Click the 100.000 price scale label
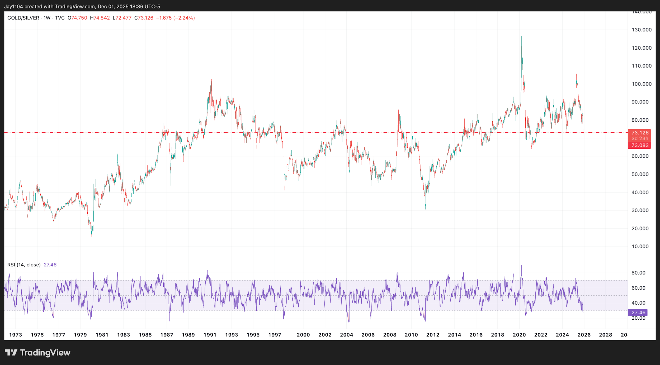The image size is (660, 365). point(642,84)
